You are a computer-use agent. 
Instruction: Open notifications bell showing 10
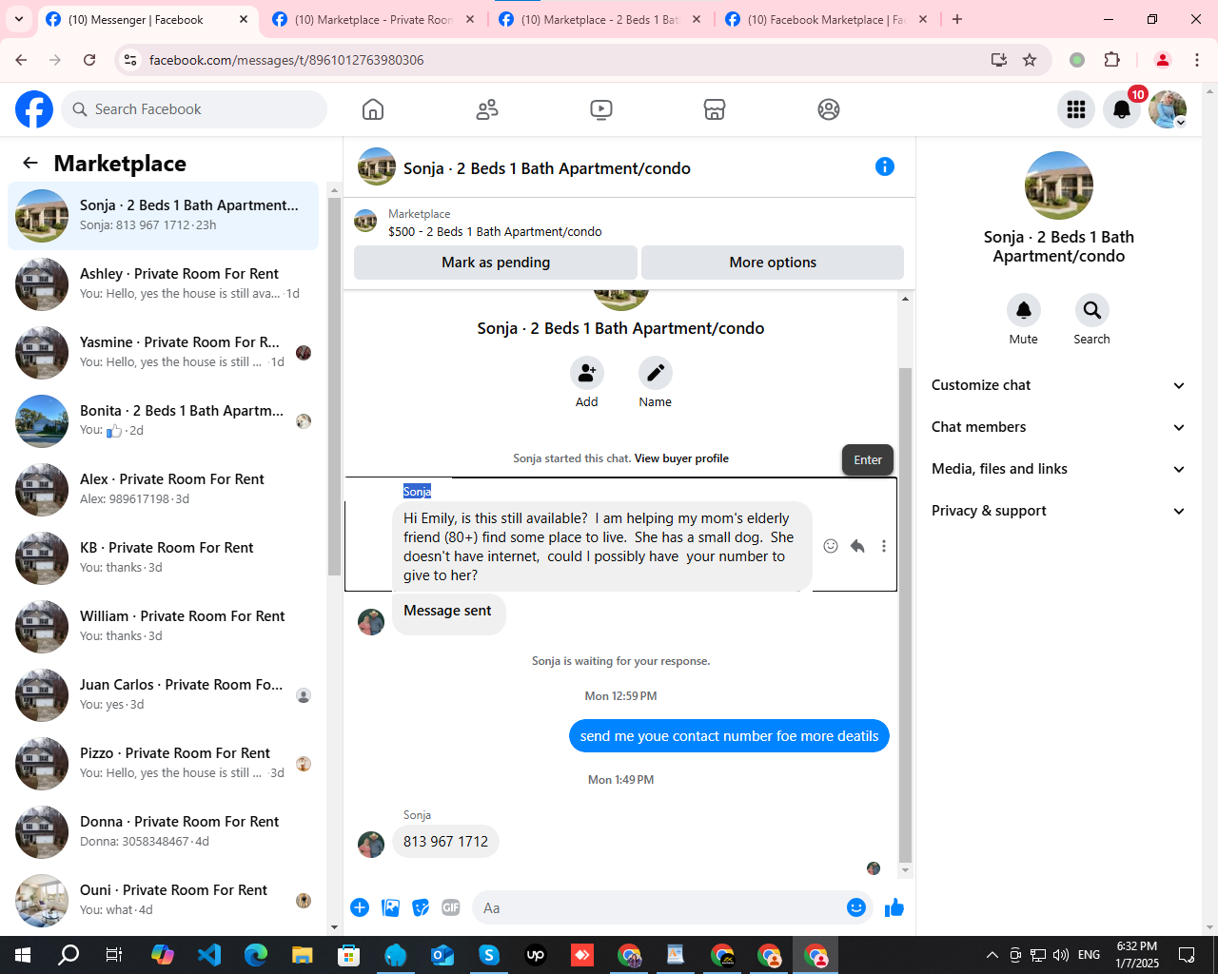pos(1122,109)
